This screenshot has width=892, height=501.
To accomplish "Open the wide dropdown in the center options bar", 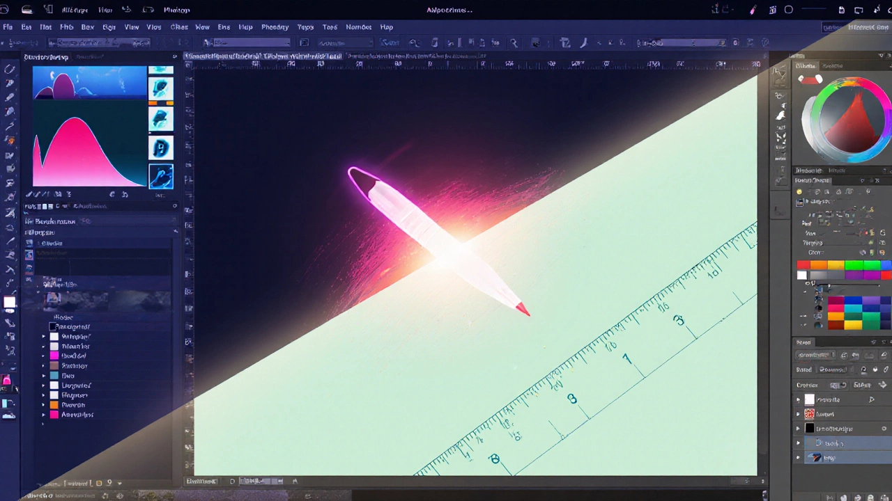I will click(x=247, y=43).
